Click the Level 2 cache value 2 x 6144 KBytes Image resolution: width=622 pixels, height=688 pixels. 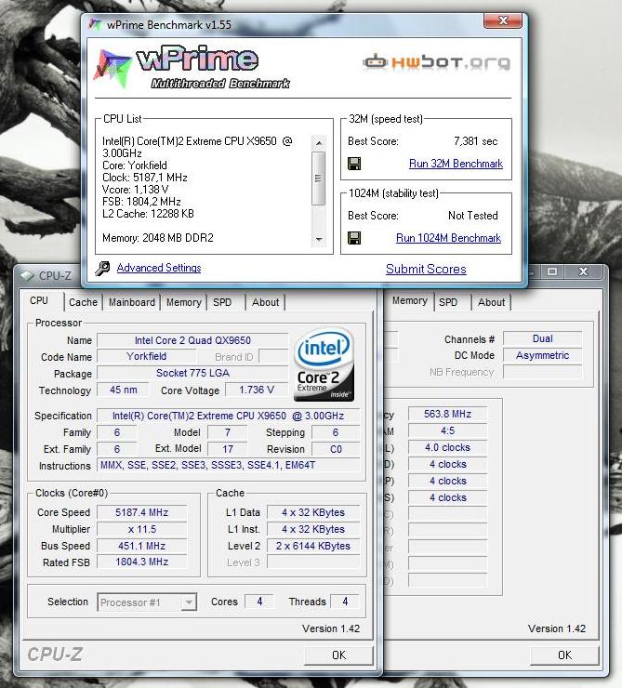coord(313,546)
